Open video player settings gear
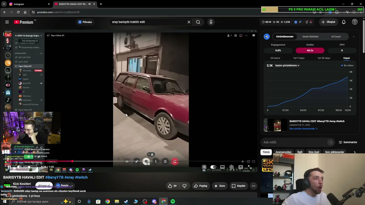The height and width of the screenshot is (205, 365). (x=232, y=167)
